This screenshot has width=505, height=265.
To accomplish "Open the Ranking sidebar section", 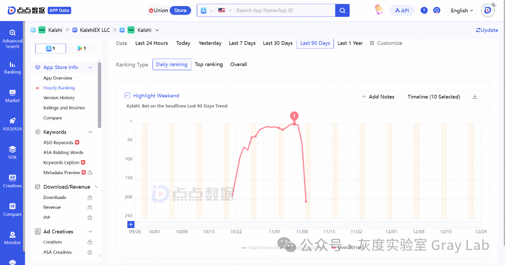I will (12, 67).
